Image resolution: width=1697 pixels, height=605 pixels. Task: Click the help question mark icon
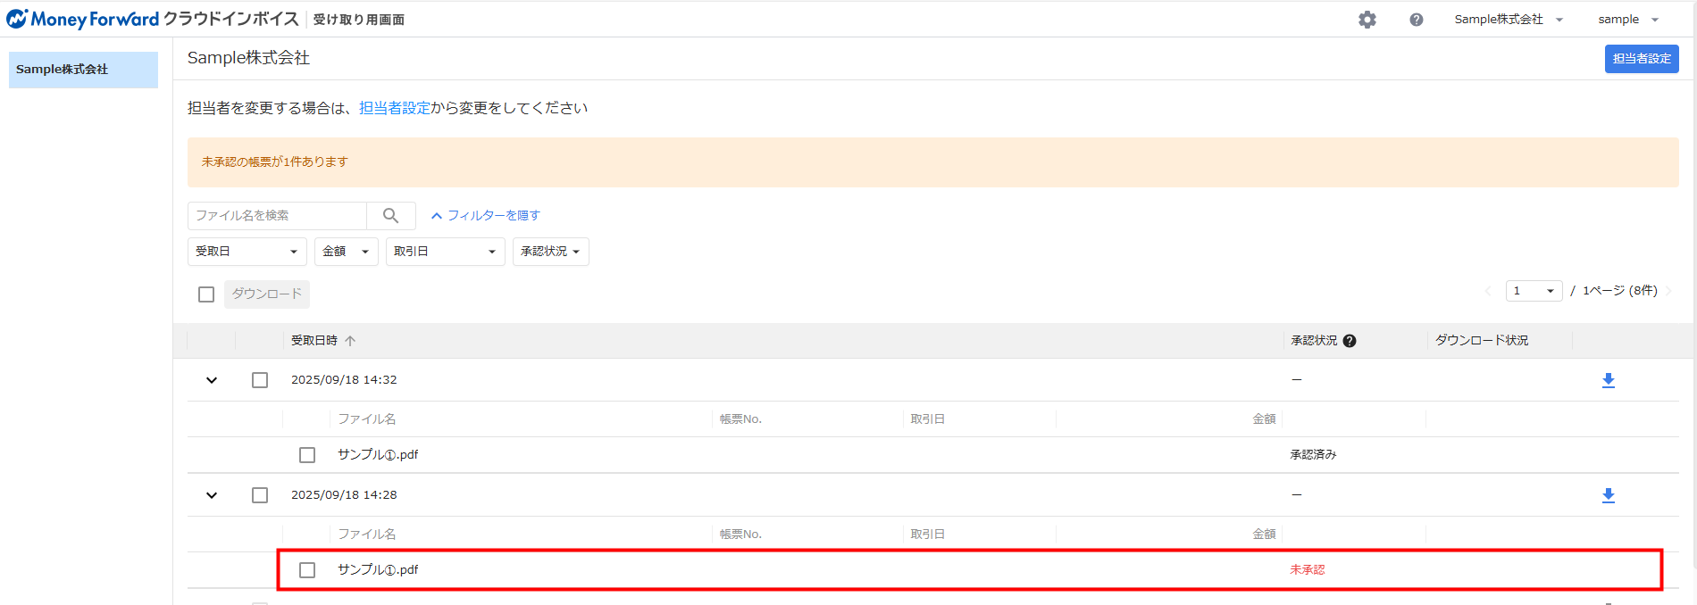click(x=1416, y=20)
